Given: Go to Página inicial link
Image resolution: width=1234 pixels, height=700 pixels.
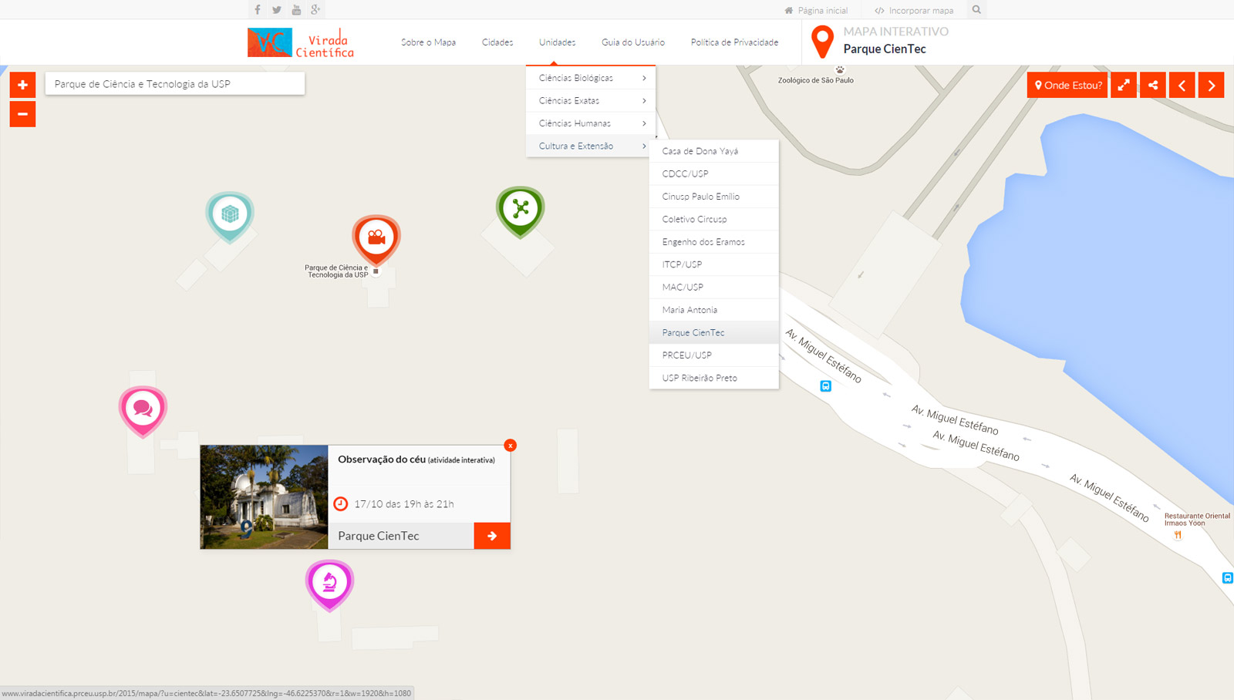Looking at the screenshot, I should (816, 11).
